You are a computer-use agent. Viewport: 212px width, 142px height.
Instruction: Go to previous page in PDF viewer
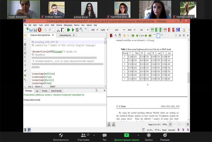click(x=137, y=36)
